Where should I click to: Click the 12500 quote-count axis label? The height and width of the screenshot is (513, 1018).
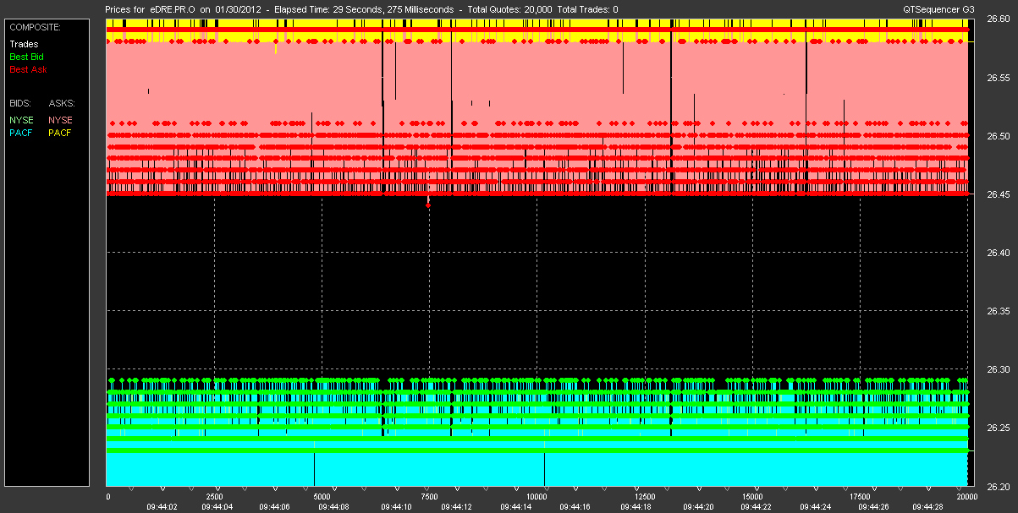[x=645, y=497]
